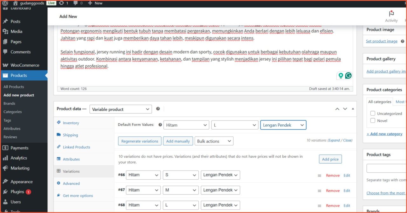Open the WordPress logo menu

pyautogui.click(x=5, y=3)
